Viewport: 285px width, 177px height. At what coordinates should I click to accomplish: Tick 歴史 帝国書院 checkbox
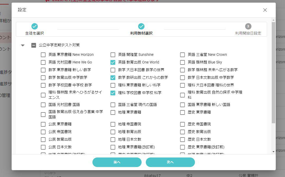(x=182, y=124)
